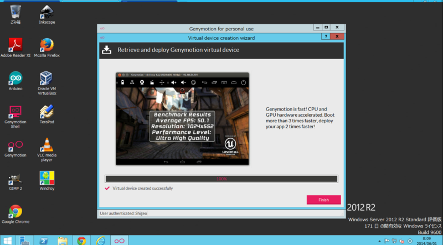The width and height of the screenshot is (443, 245).
Task: Select the Arduino desktop icon
Action: [x=16, y=81]
